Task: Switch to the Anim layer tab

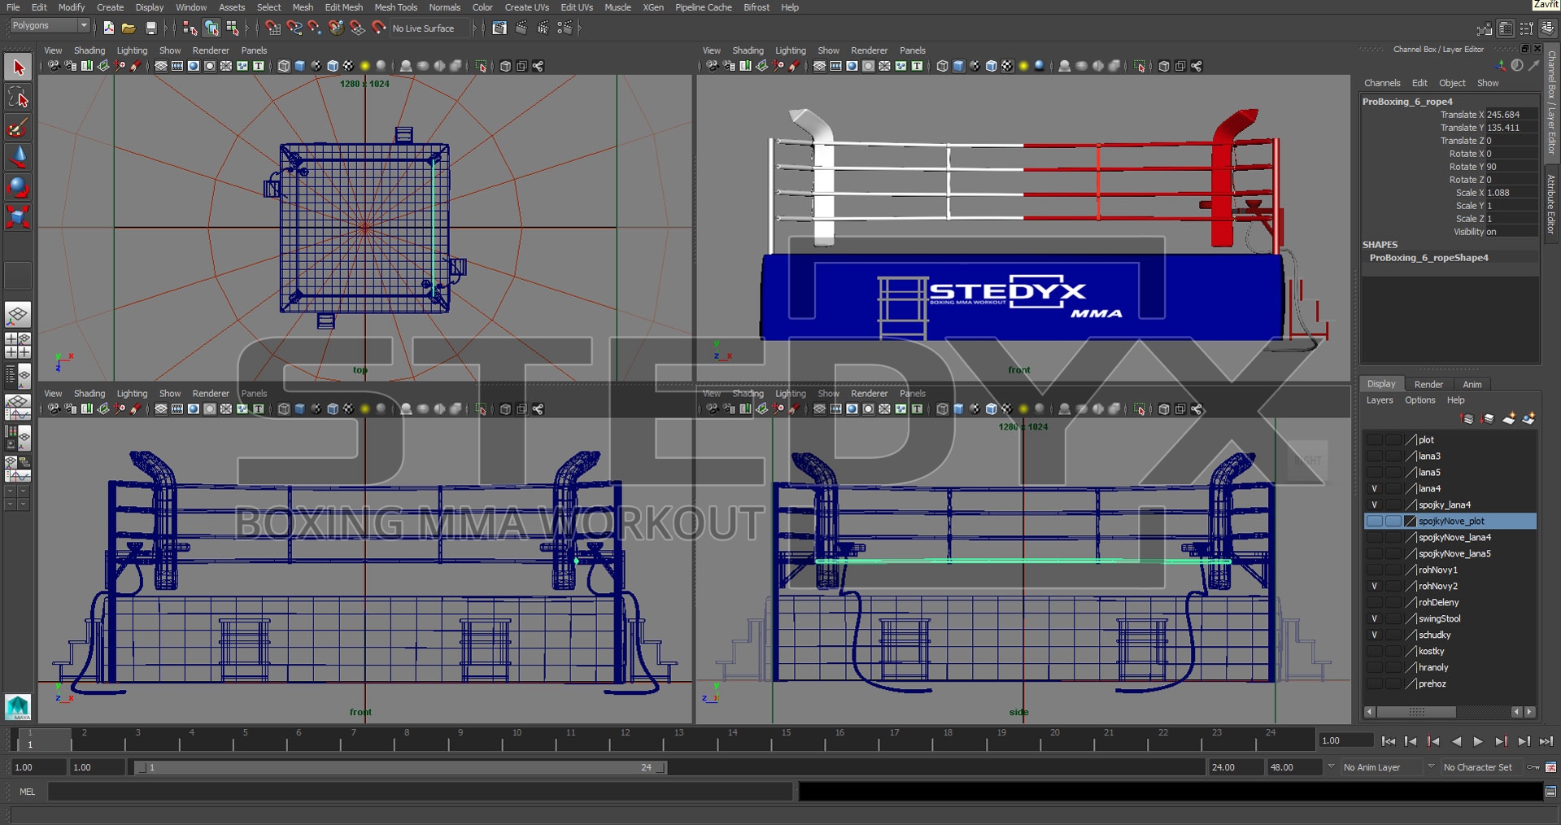Action: [x=1472, y=384]
